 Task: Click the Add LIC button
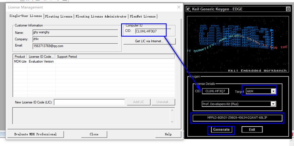[x=139, y=102]
